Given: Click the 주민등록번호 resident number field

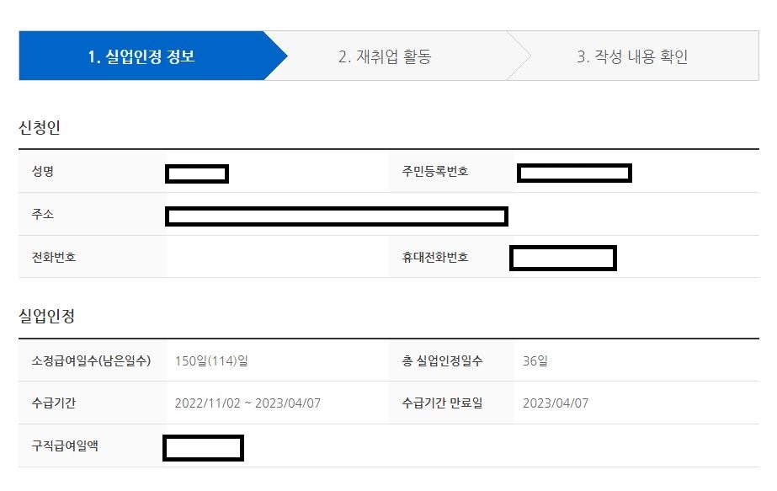Looking at the screenshot, I should coord(572,173).
